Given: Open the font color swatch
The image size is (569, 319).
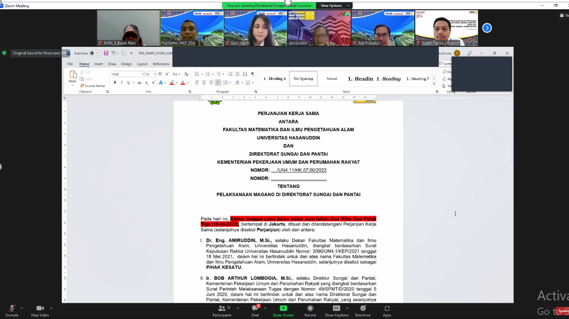Looking at the screenshot, I should click(183, 83).
